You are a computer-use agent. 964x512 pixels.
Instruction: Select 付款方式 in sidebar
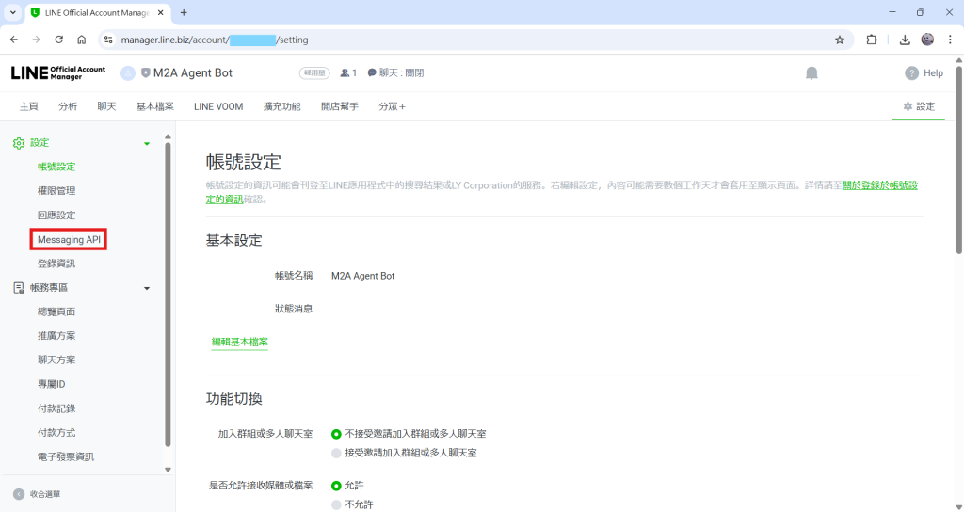tap(56, 433)
